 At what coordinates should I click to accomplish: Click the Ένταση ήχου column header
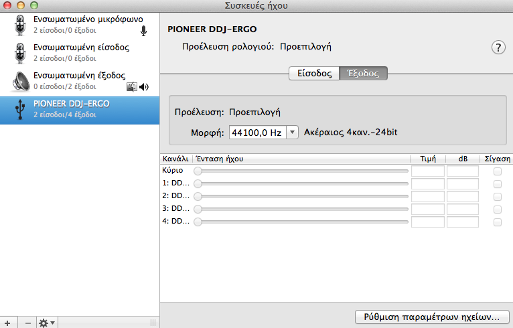301,159
